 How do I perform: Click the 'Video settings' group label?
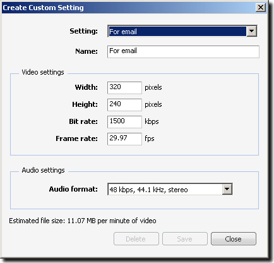[x=43, y=72]
